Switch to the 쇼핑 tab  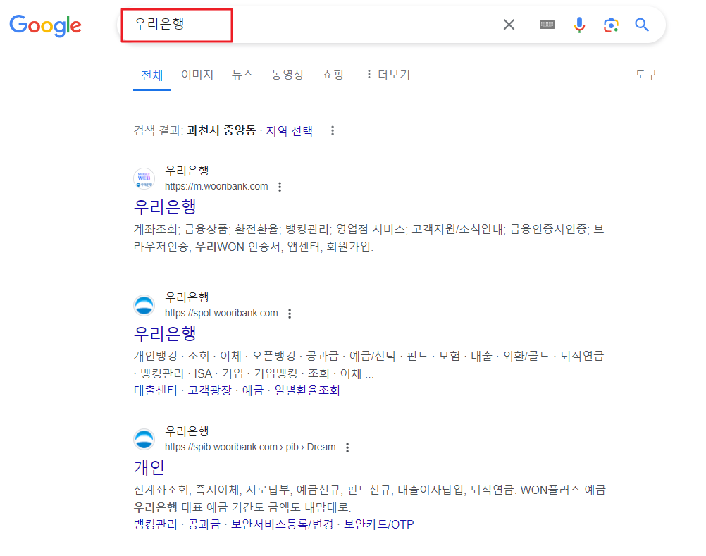[333, 75]
